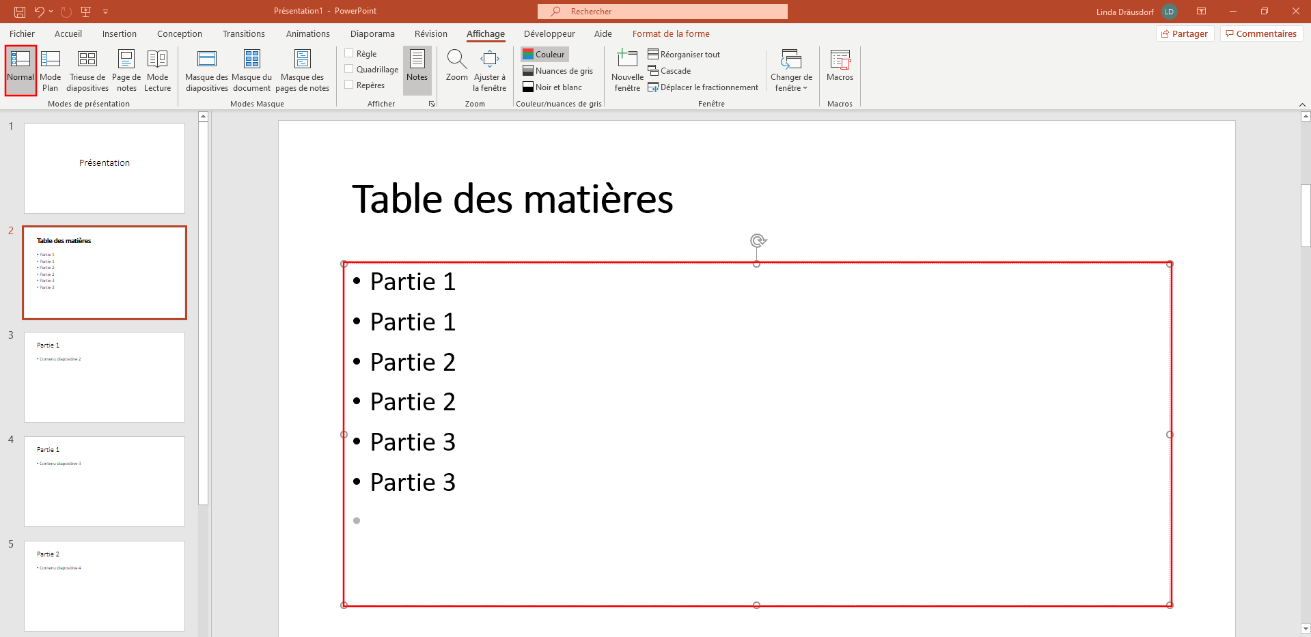Select slide 4 thumbnail
This screenshot has width=1311, height=637.
(105, 481)
